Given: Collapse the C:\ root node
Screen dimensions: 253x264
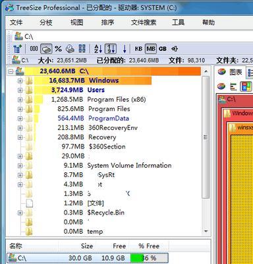Looking at the screenshot, I should (11, 71).
